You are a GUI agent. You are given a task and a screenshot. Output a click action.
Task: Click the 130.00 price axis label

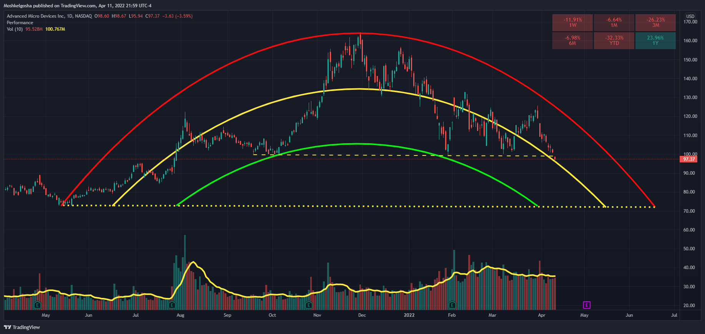690,98
